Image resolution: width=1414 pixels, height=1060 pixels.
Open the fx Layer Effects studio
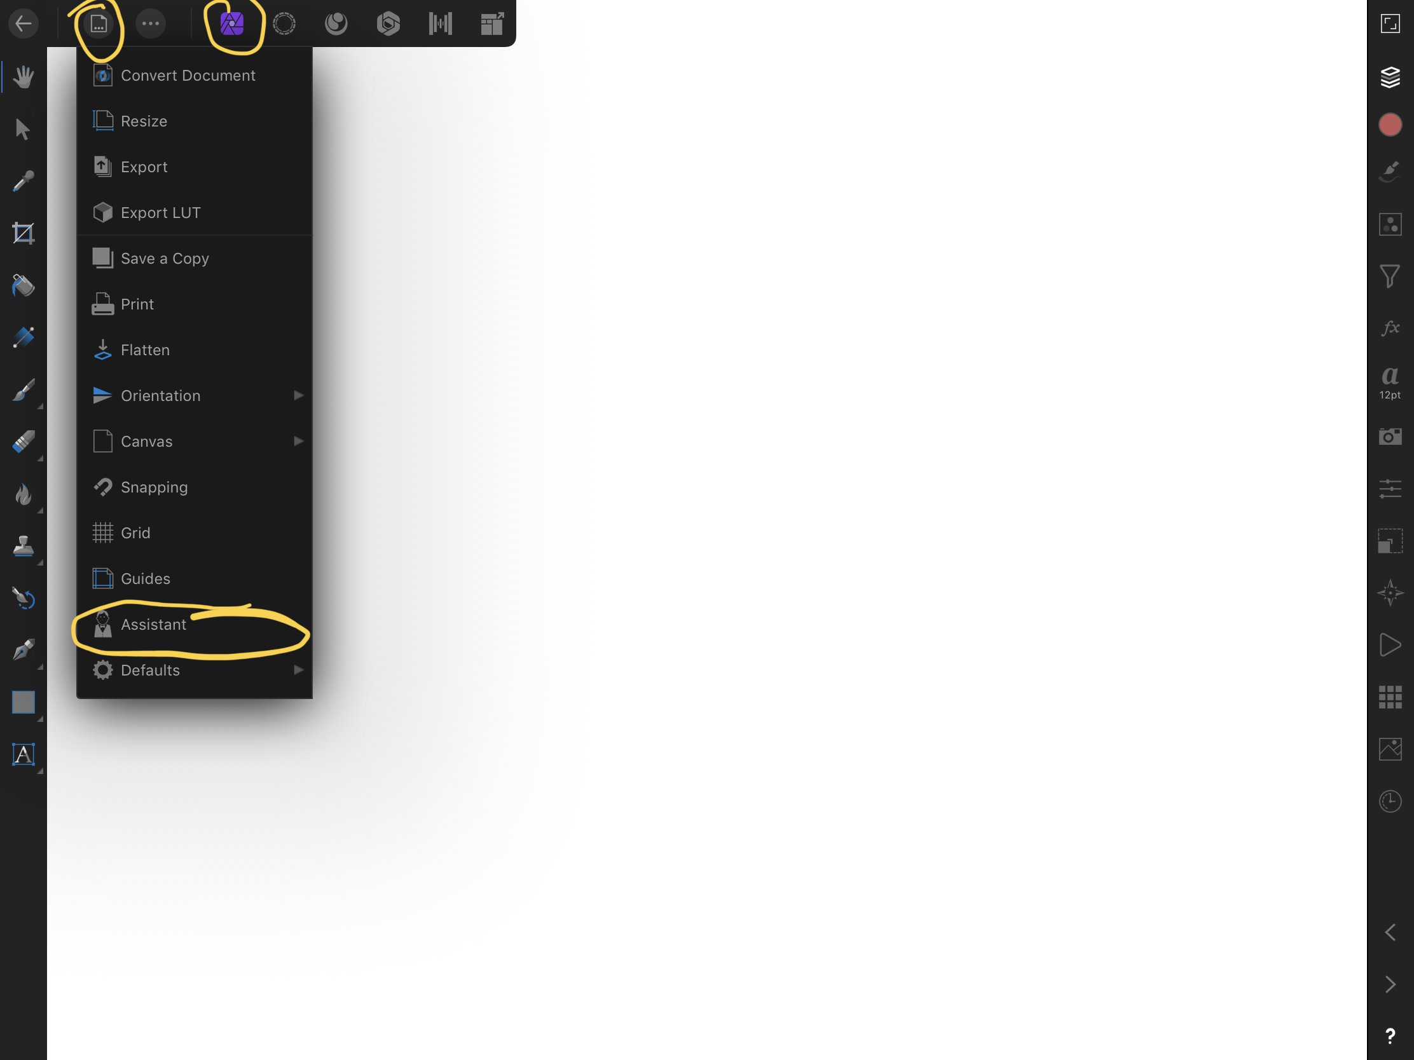pos(1390,328)
